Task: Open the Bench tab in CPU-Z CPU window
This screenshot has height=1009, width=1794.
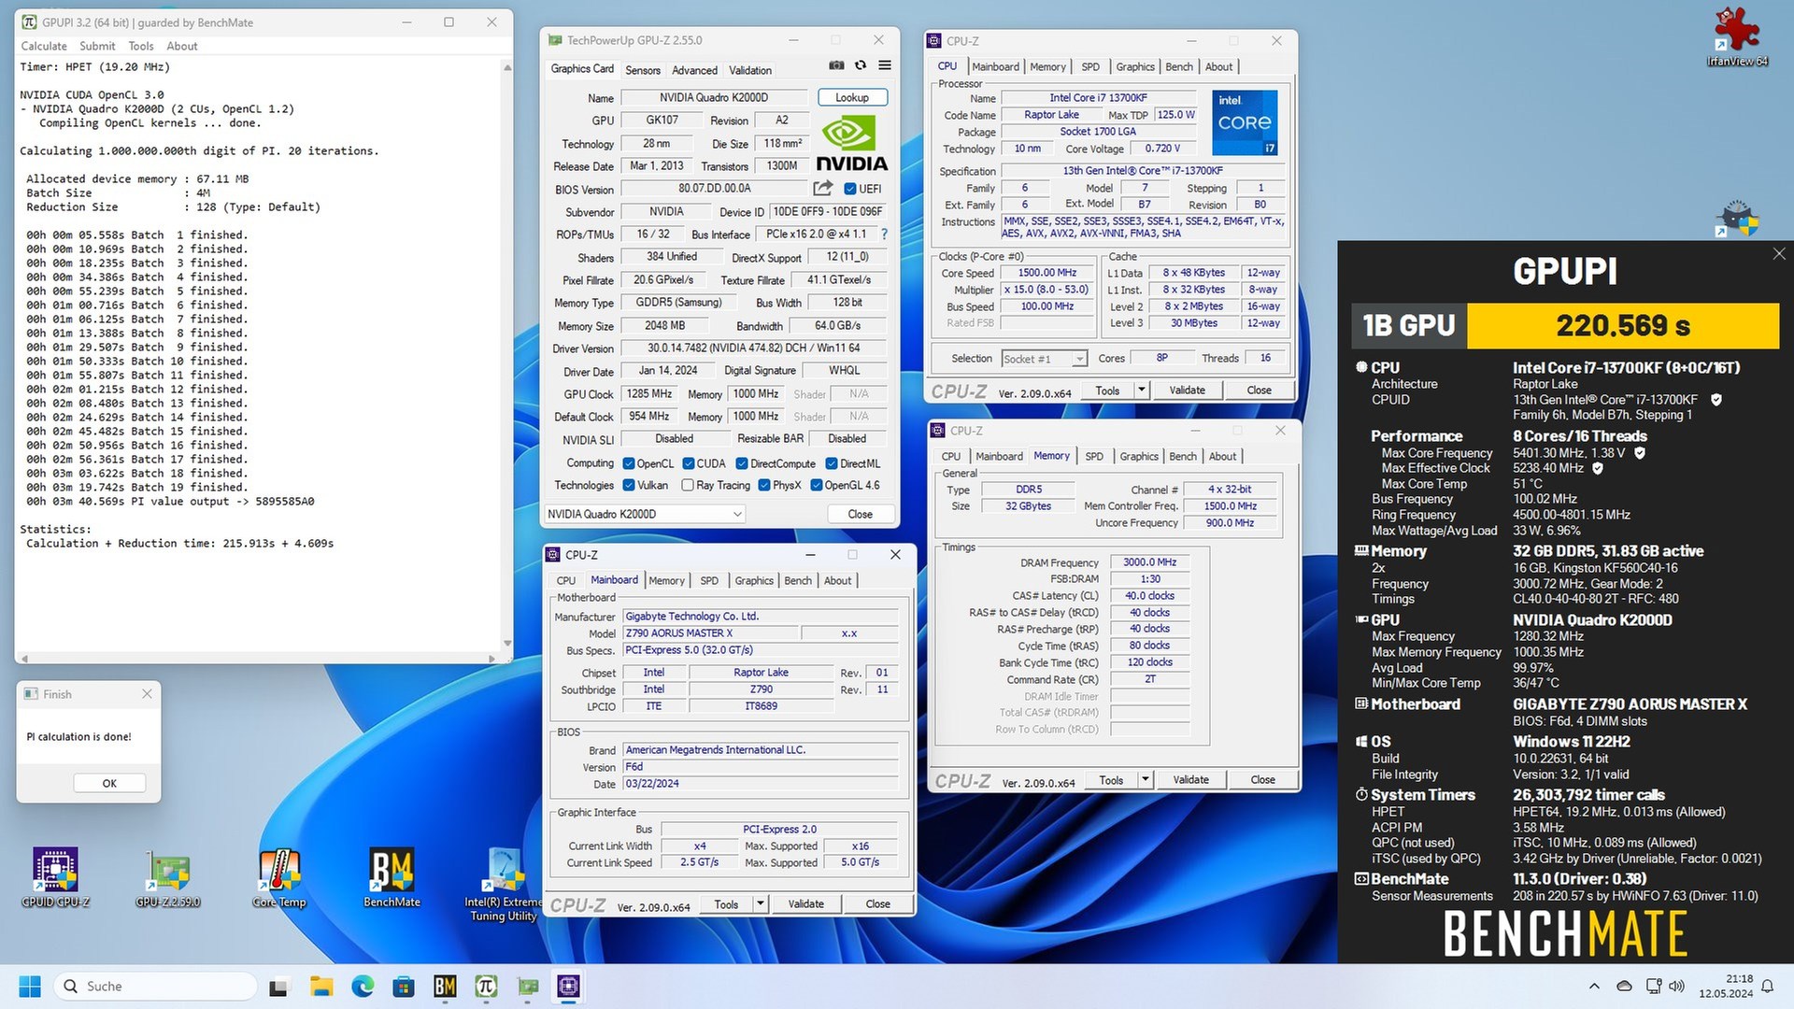Action: click(x=1179, y=67)
